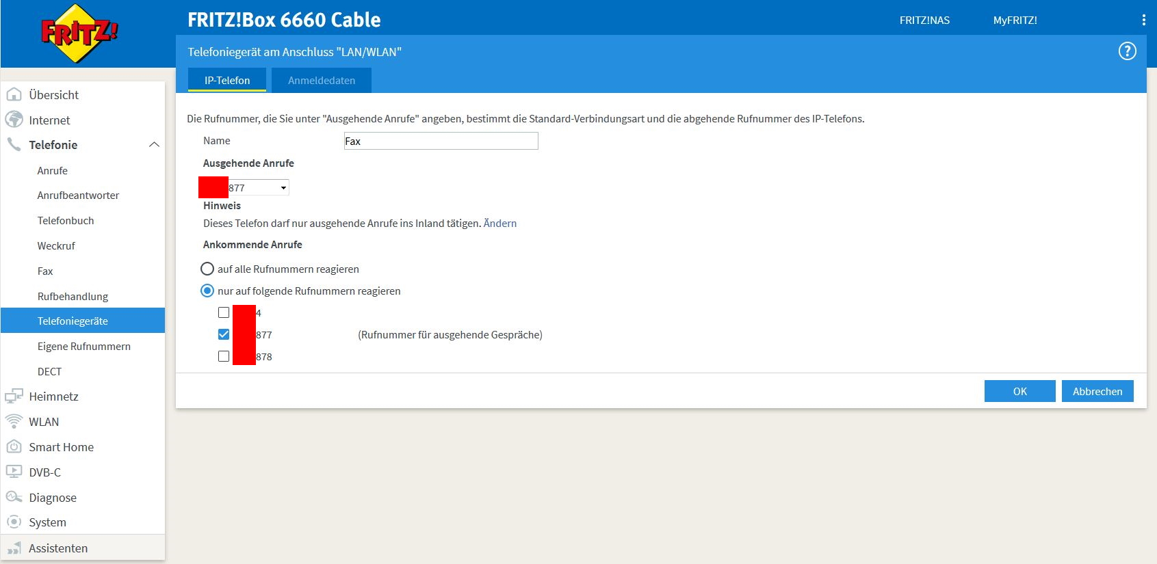The height and width of the screenshot is (564, 1157).
Task: Click the System gear icon
Action: point(14,522)
